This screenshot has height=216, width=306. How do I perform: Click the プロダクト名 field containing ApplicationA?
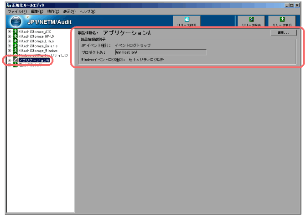(x=161, y=52)
